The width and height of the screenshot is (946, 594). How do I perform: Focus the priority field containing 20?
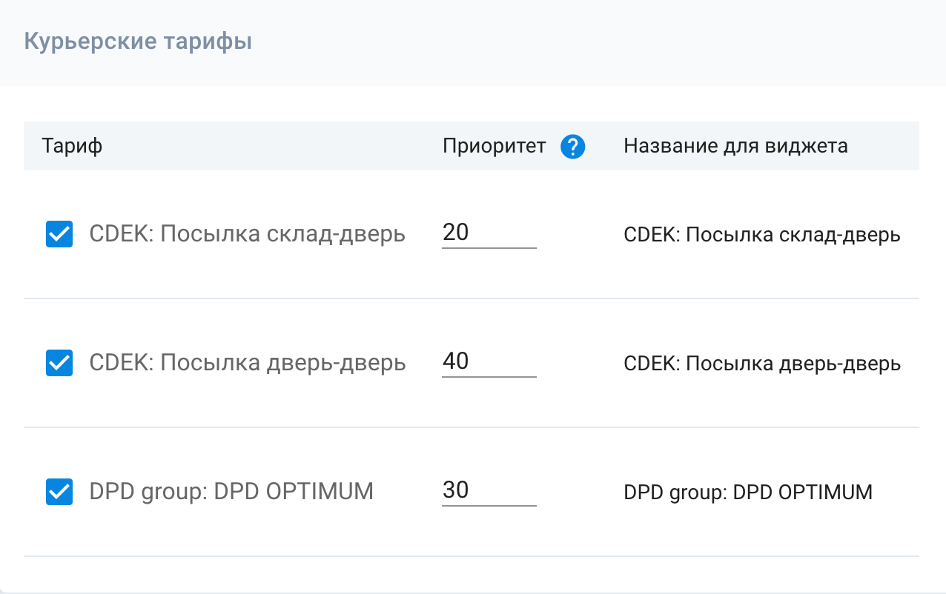489,233
